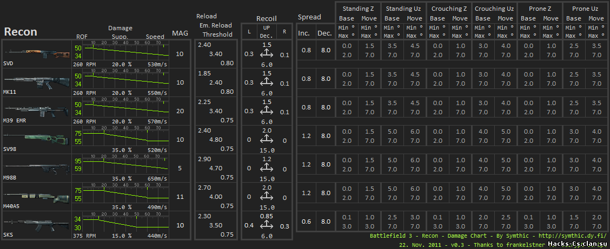Click the 375 RPM rate of fire
This screenshot has width=610, height=249.
coord(84,236)
